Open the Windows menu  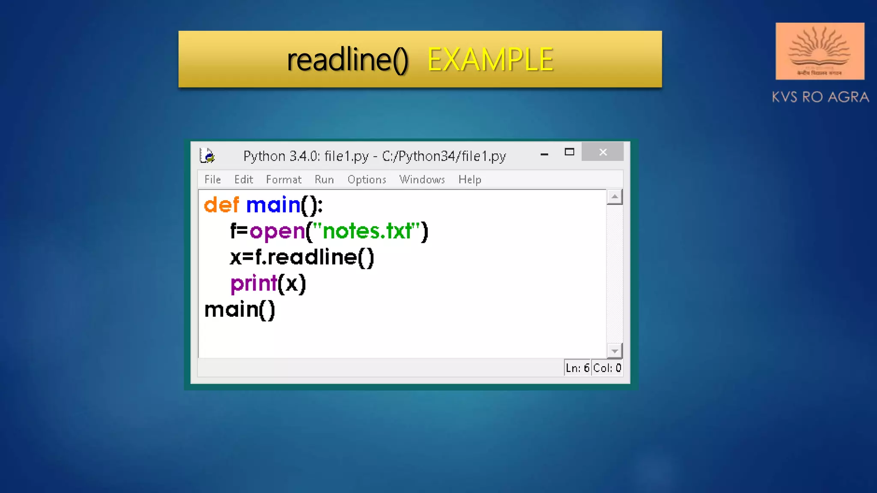[x=422, y=180]
